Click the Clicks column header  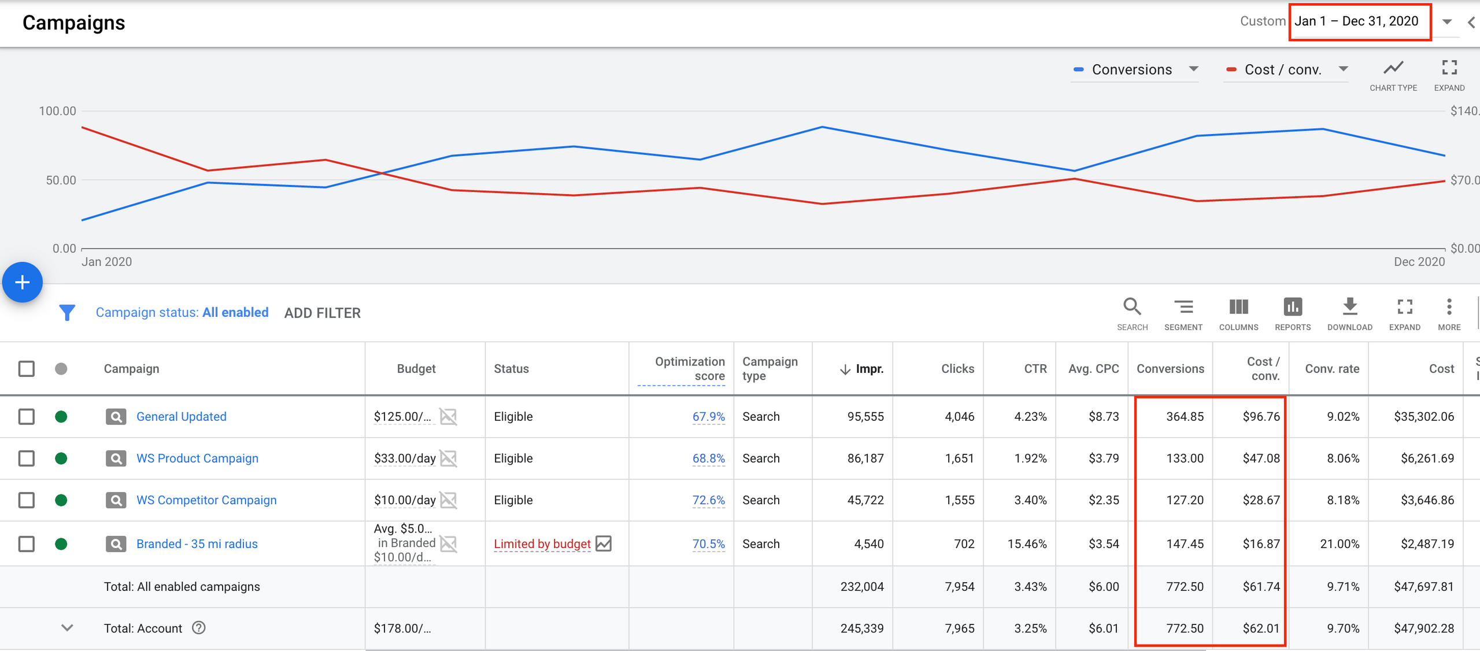click(x=957, y=369)
